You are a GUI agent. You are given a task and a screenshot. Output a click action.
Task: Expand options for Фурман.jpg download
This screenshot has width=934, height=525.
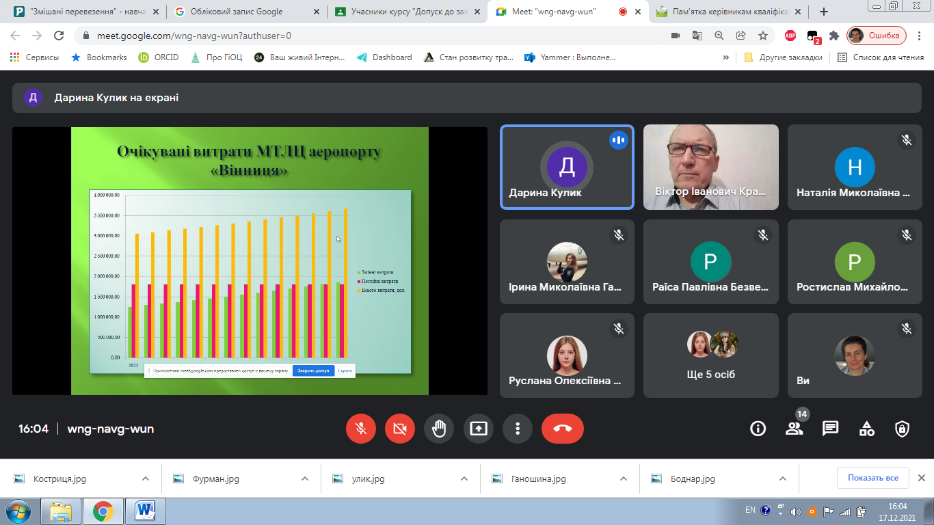(x=304, y=479)
